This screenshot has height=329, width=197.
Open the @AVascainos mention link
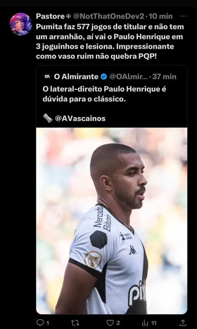[x=80, y=118]
